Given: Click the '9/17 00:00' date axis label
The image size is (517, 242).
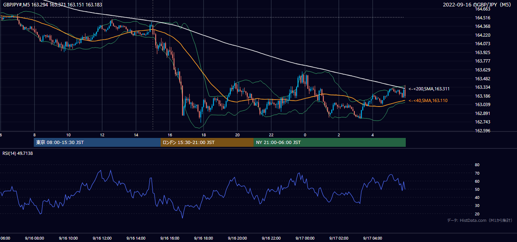Looking at the screenshot, I should (305, 238).
